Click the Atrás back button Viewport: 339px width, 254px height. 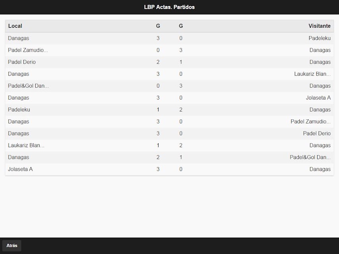click(12, 246)
